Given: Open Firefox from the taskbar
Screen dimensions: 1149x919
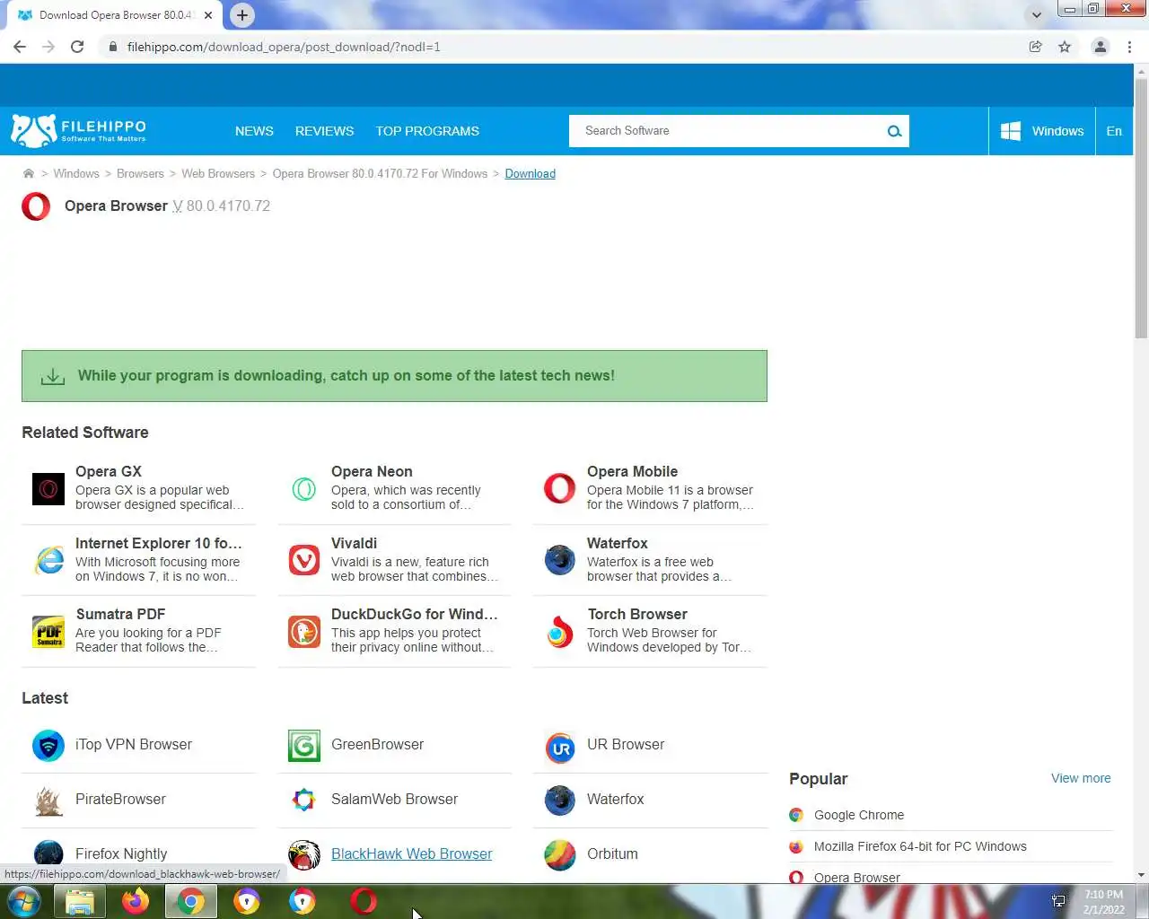Looking at the screenshot, I should (x=136, y=901).
